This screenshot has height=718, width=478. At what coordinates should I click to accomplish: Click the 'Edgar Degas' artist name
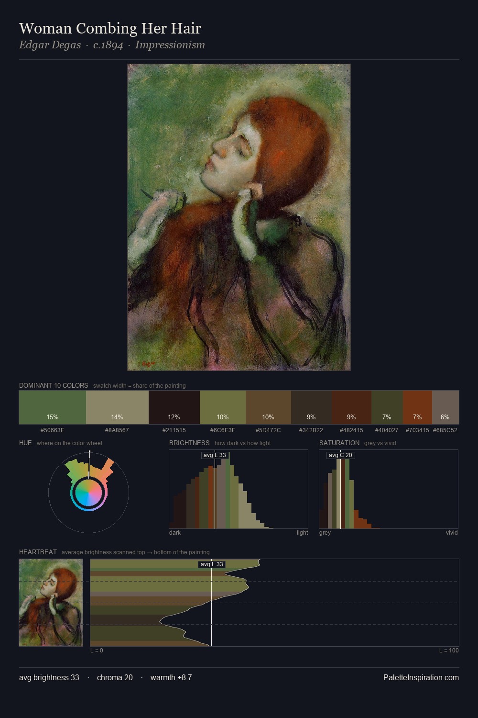coord(50,45)
